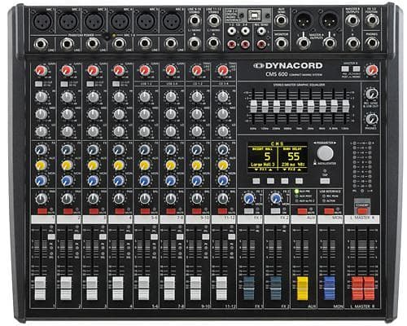Select the MIC 1 XLR input socket
Screen dimensions: 407x326
(x=42, y=21)
